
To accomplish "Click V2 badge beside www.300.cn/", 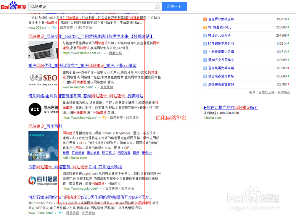I will click(x=54, y=28).
